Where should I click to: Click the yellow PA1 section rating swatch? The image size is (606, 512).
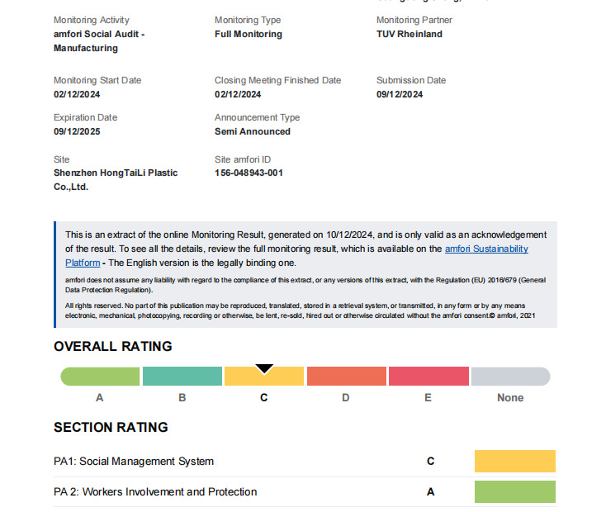515,461
